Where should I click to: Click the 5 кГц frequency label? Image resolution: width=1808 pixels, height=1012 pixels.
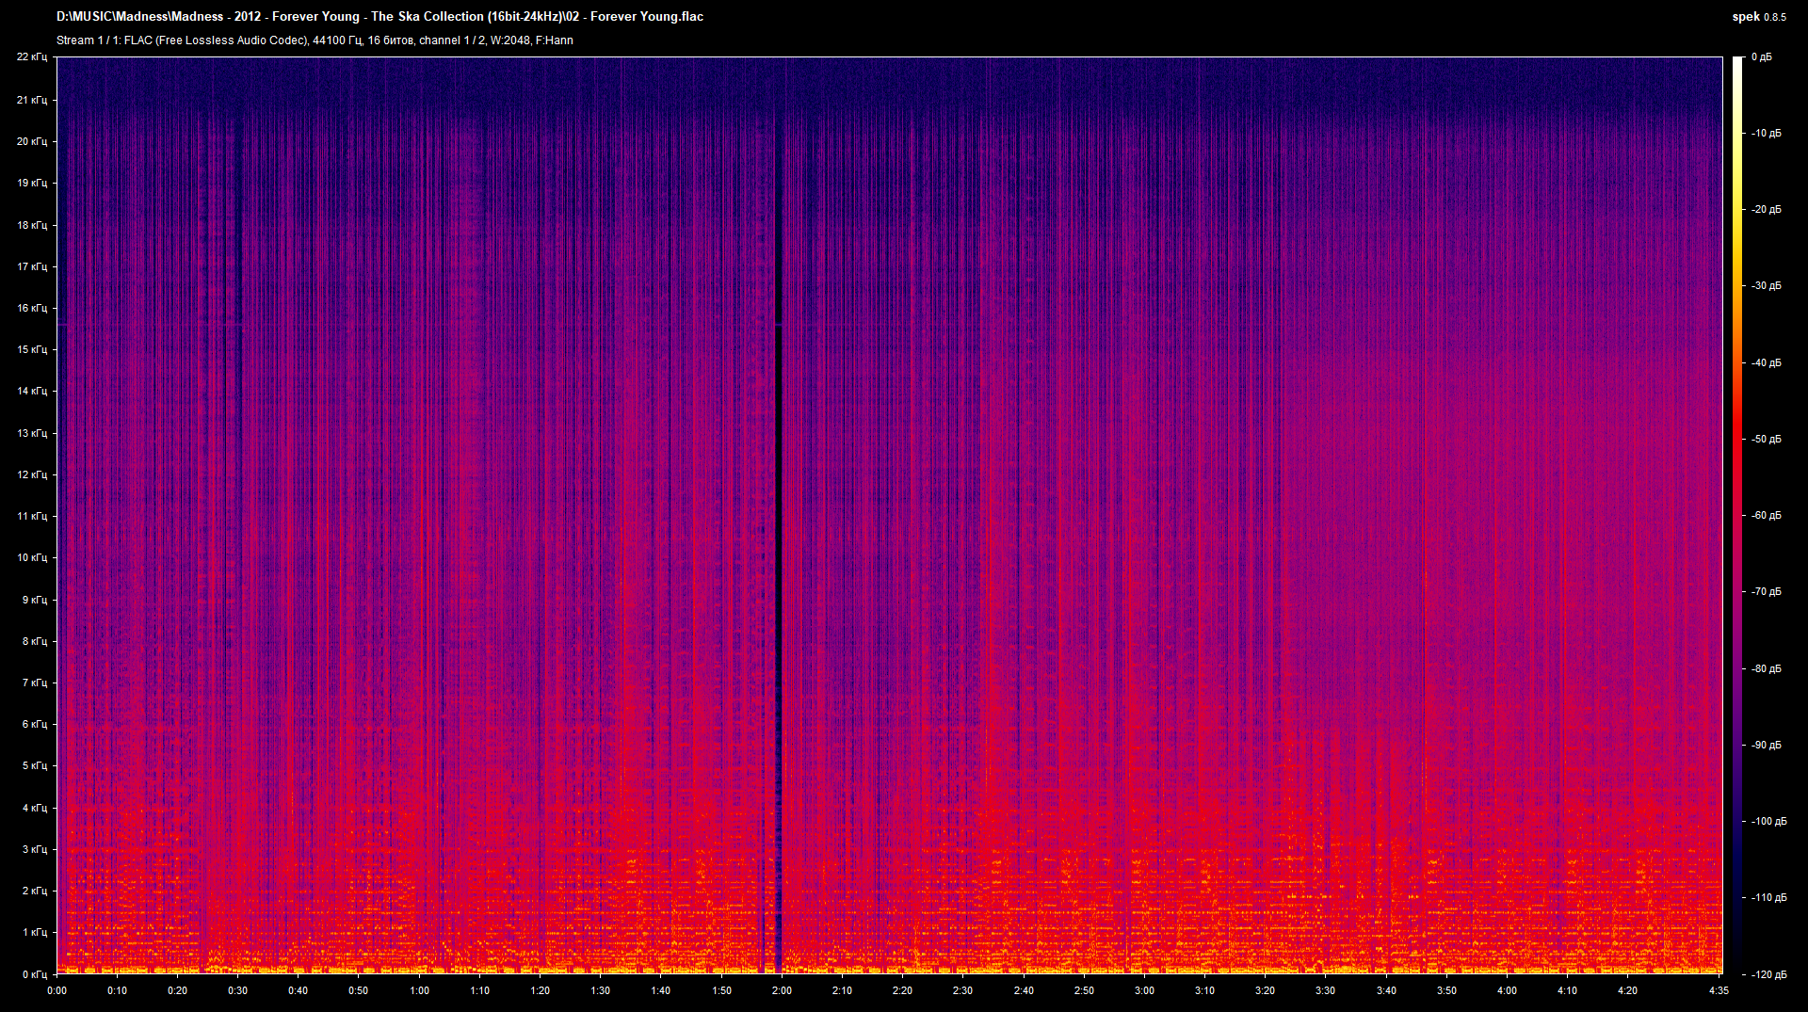34,765
